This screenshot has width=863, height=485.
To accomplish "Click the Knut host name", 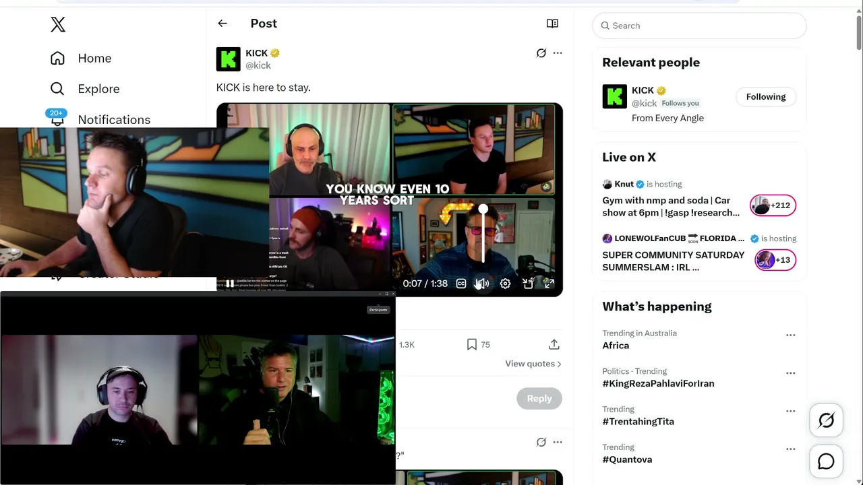I will pyautogui.click(x=624, y=184).
